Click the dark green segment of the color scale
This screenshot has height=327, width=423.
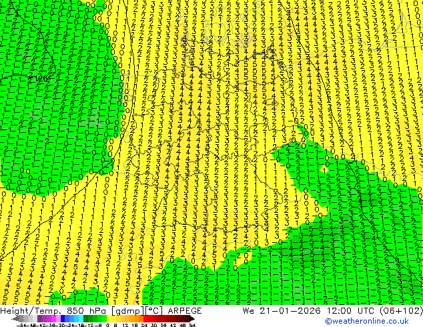tap(85, 318)
